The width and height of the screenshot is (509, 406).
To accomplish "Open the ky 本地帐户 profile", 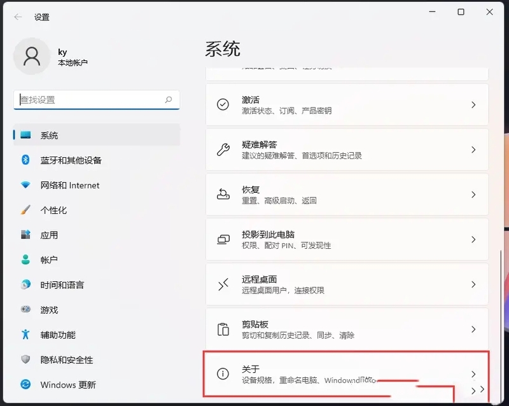I will (51, 56).
